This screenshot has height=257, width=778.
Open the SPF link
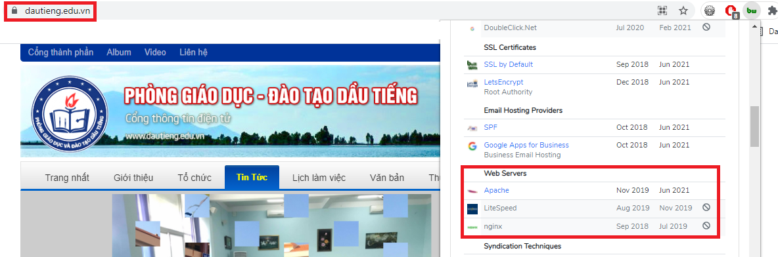click(490, 127)
